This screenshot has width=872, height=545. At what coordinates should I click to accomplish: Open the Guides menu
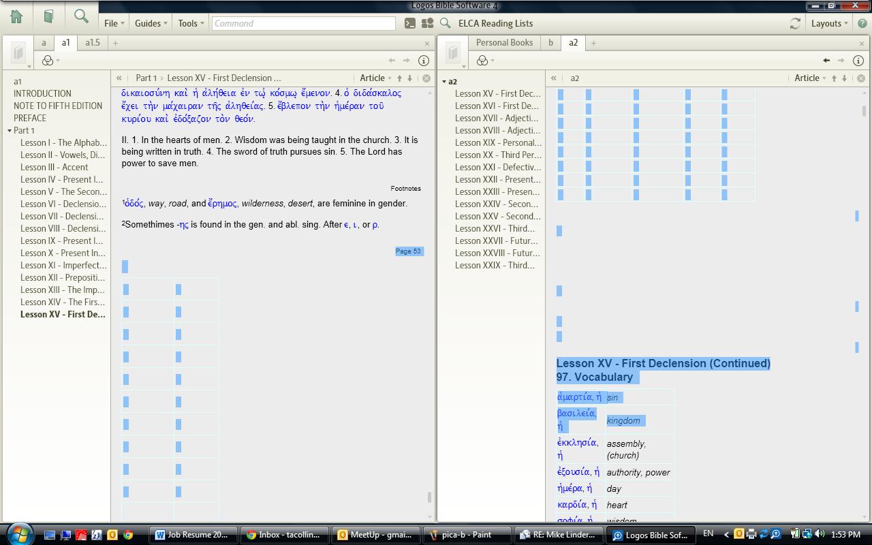[151, 23]
